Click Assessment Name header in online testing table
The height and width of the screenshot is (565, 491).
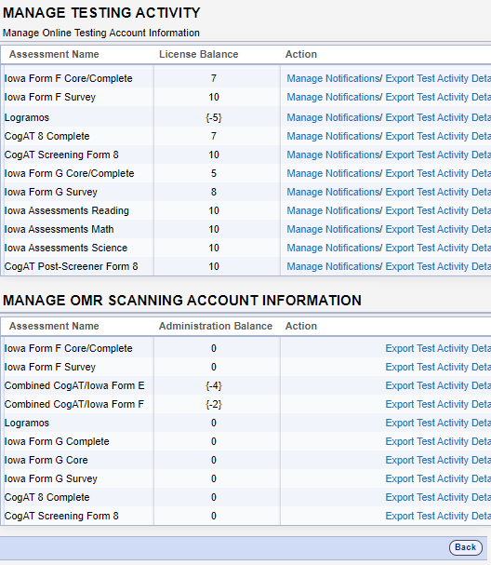(54, 54)
